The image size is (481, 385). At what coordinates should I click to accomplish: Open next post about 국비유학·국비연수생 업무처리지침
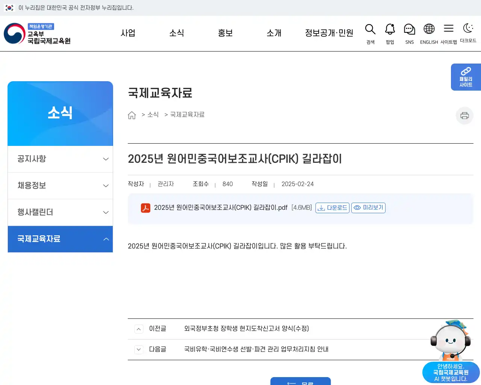(x=256, y=349)
